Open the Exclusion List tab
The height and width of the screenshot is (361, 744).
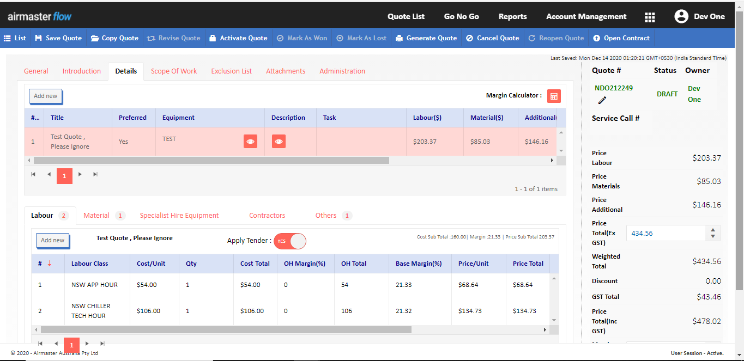(232, 71)
